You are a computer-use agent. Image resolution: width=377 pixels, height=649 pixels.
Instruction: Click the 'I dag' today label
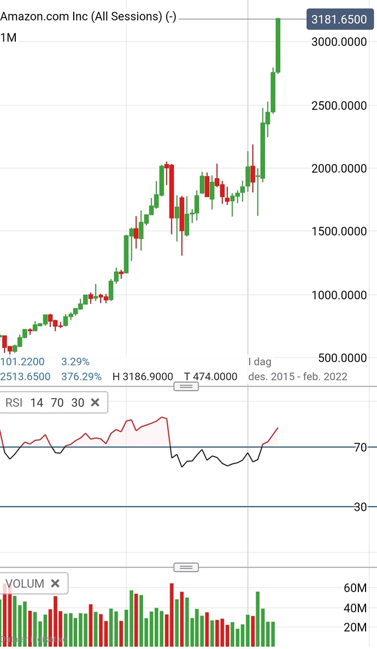[x=260, y=362]
